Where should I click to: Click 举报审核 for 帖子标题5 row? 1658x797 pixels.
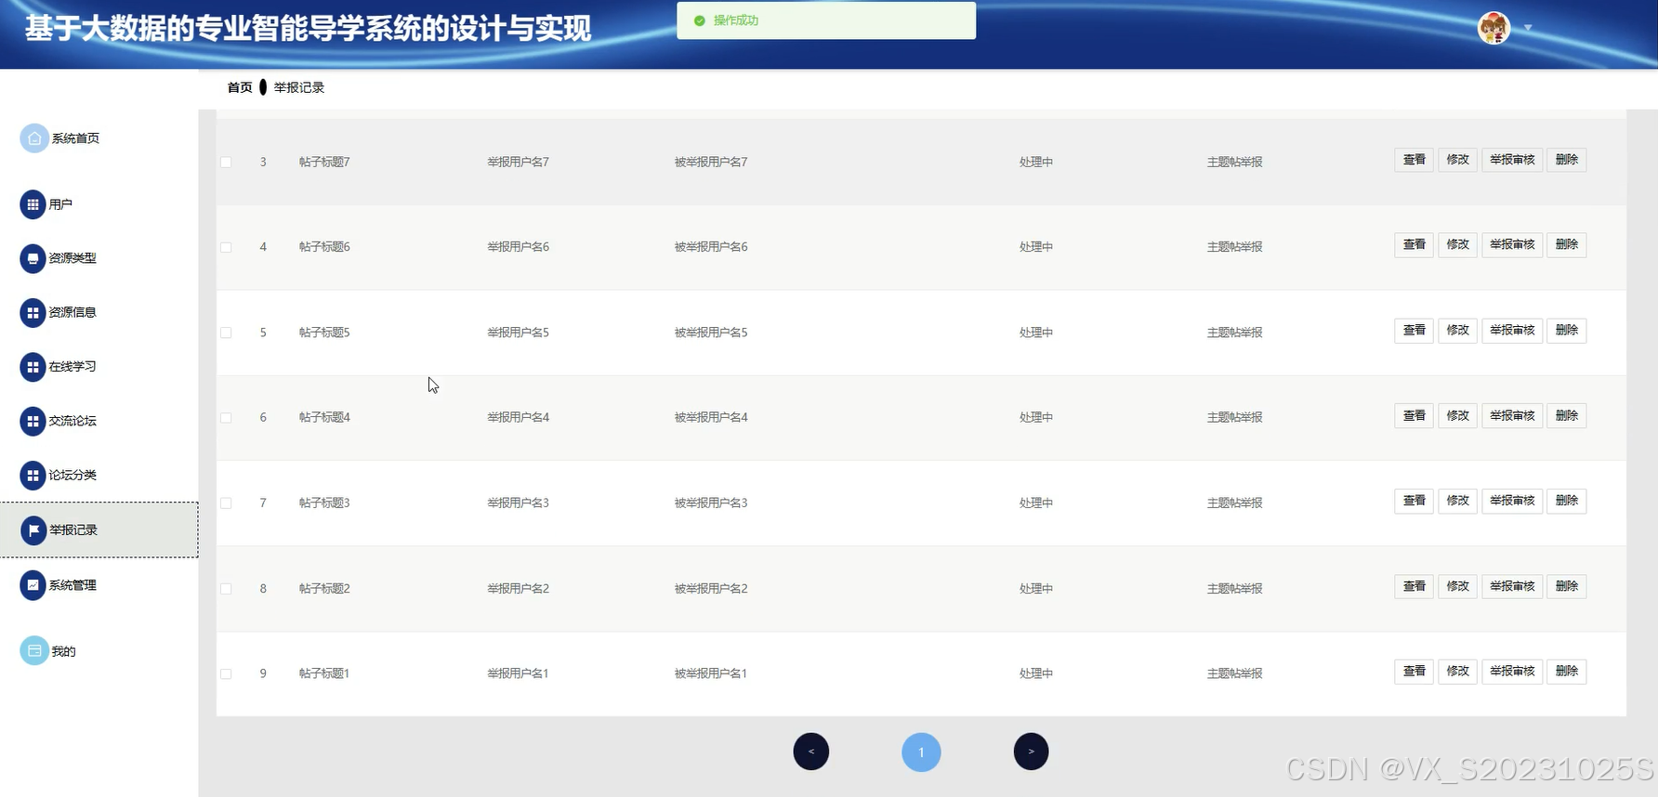[1512, 330]
